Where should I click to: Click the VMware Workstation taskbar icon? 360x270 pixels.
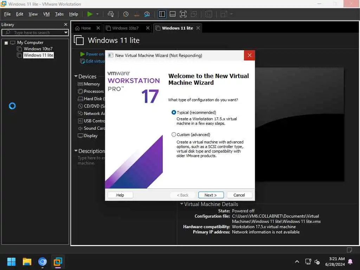coord(58,262)
